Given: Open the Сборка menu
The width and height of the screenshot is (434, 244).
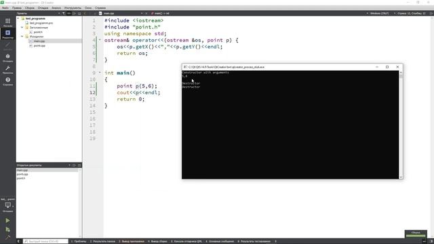Looking at the screenshot, I should pyautogui.click(x=30, y=8).
